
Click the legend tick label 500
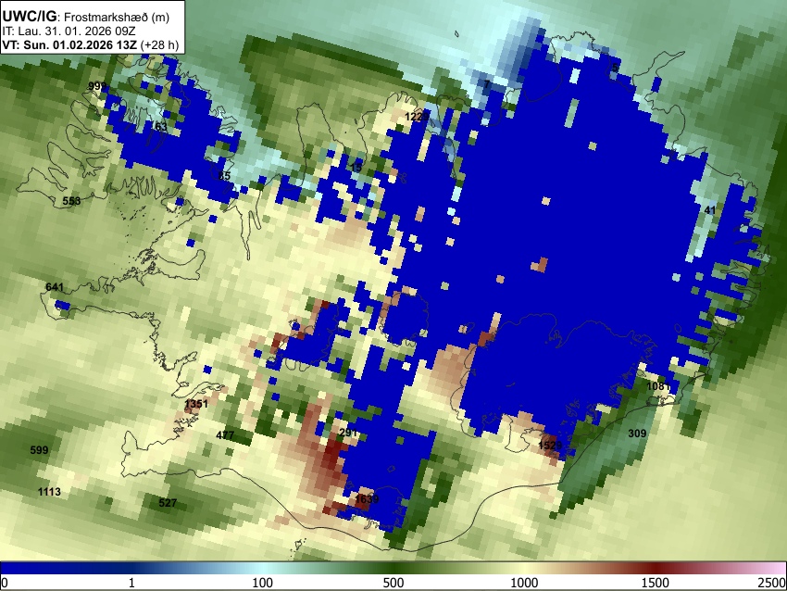coord(393,583)
